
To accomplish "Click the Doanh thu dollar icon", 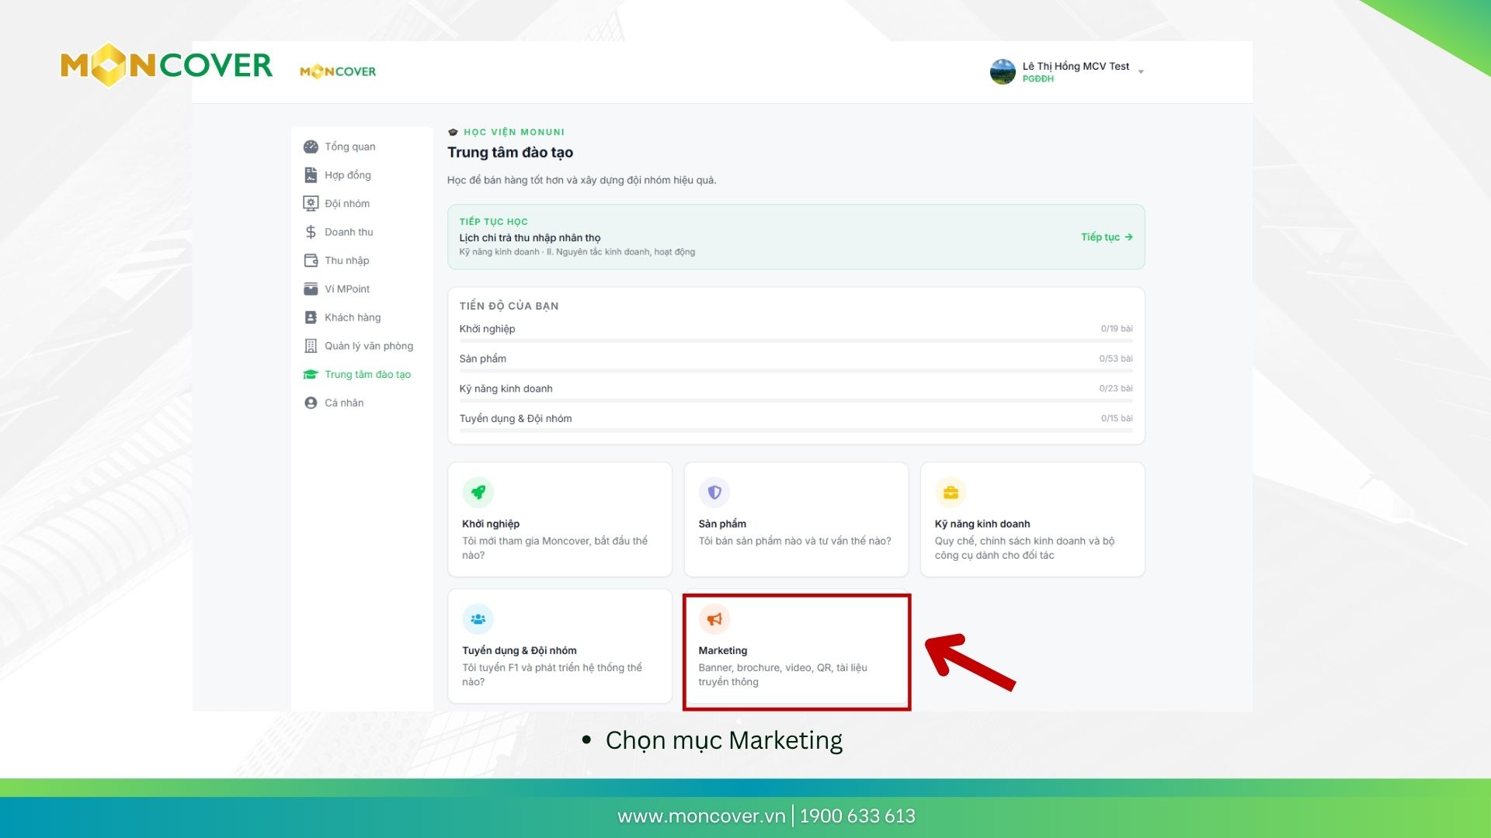I will tap(311, 232).
